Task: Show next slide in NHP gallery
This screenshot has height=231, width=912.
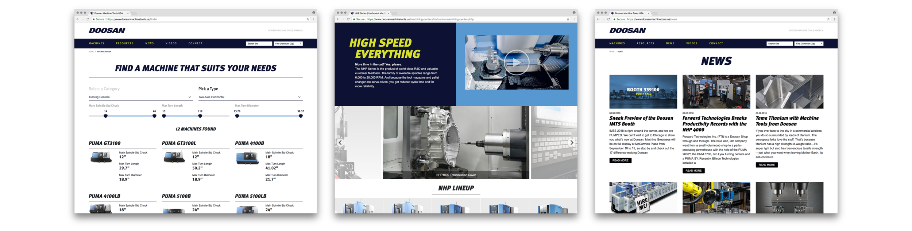Action: [x=572, y=143]
